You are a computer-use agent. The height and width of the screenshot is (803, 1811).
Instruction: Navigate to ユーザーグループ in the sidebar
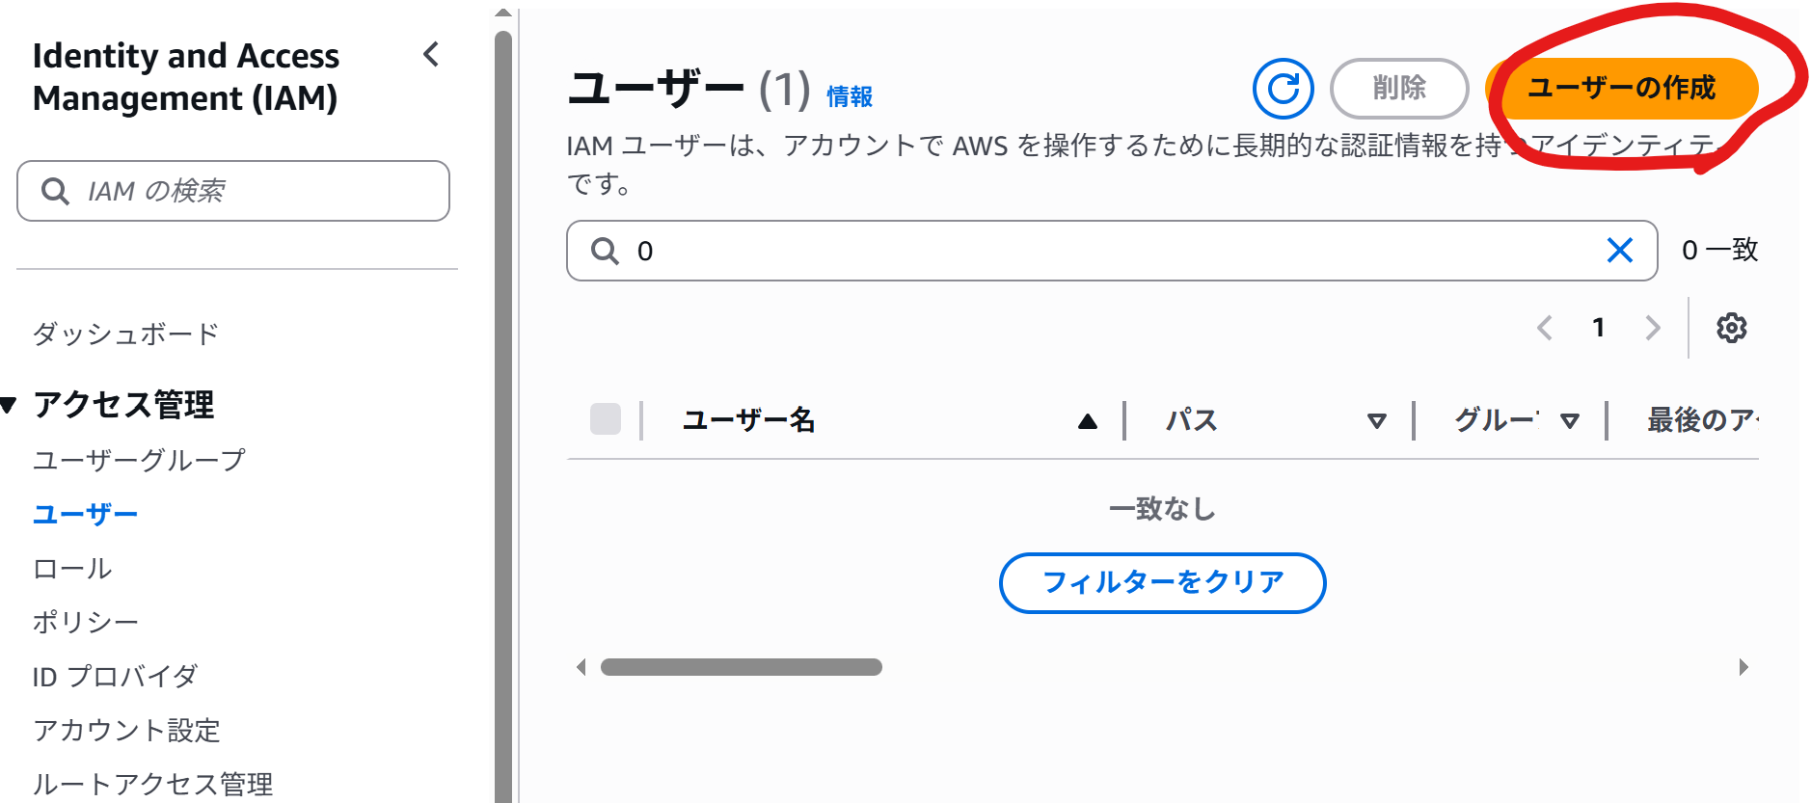click(x=141, y=460)
